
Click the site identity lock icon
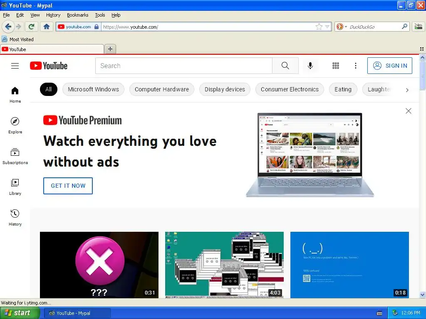click(x=97, y=27)
